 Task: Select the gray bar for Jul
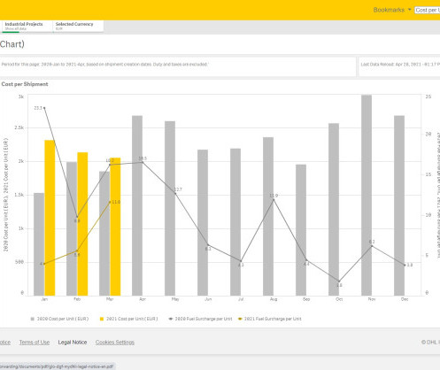pos(235,222)
